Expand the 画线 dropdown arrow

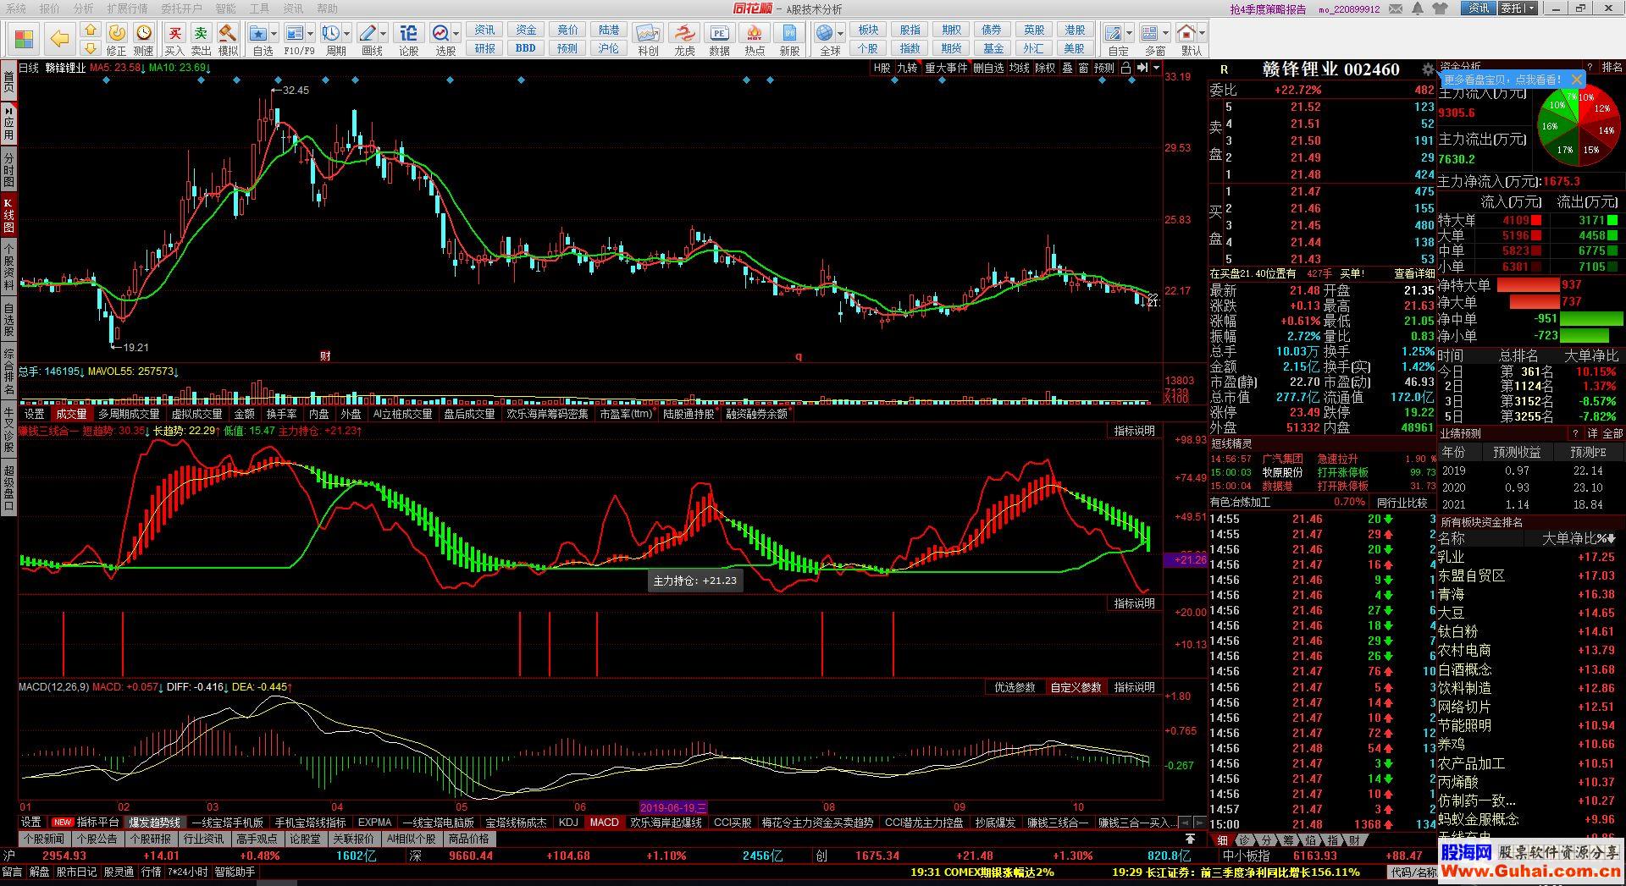point(384,34)
